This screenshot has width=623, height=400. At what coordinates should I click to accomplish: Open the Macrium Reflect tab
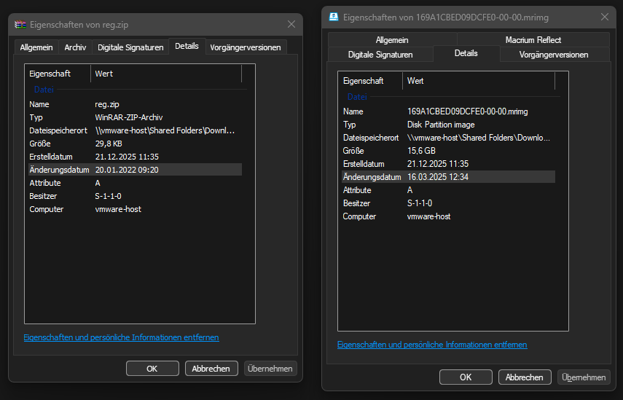click(533, 40)
